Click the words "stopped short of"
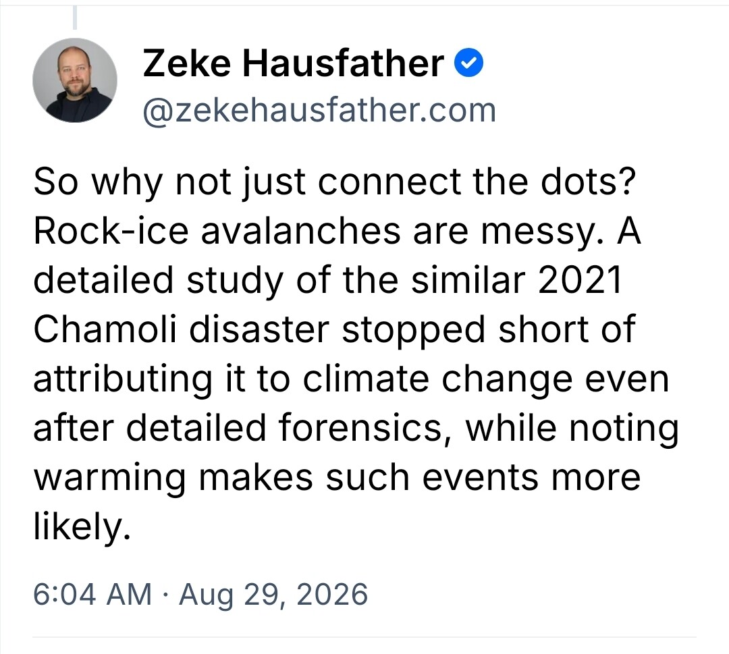This screenshot has height=654, width=729. pos(488,331)
